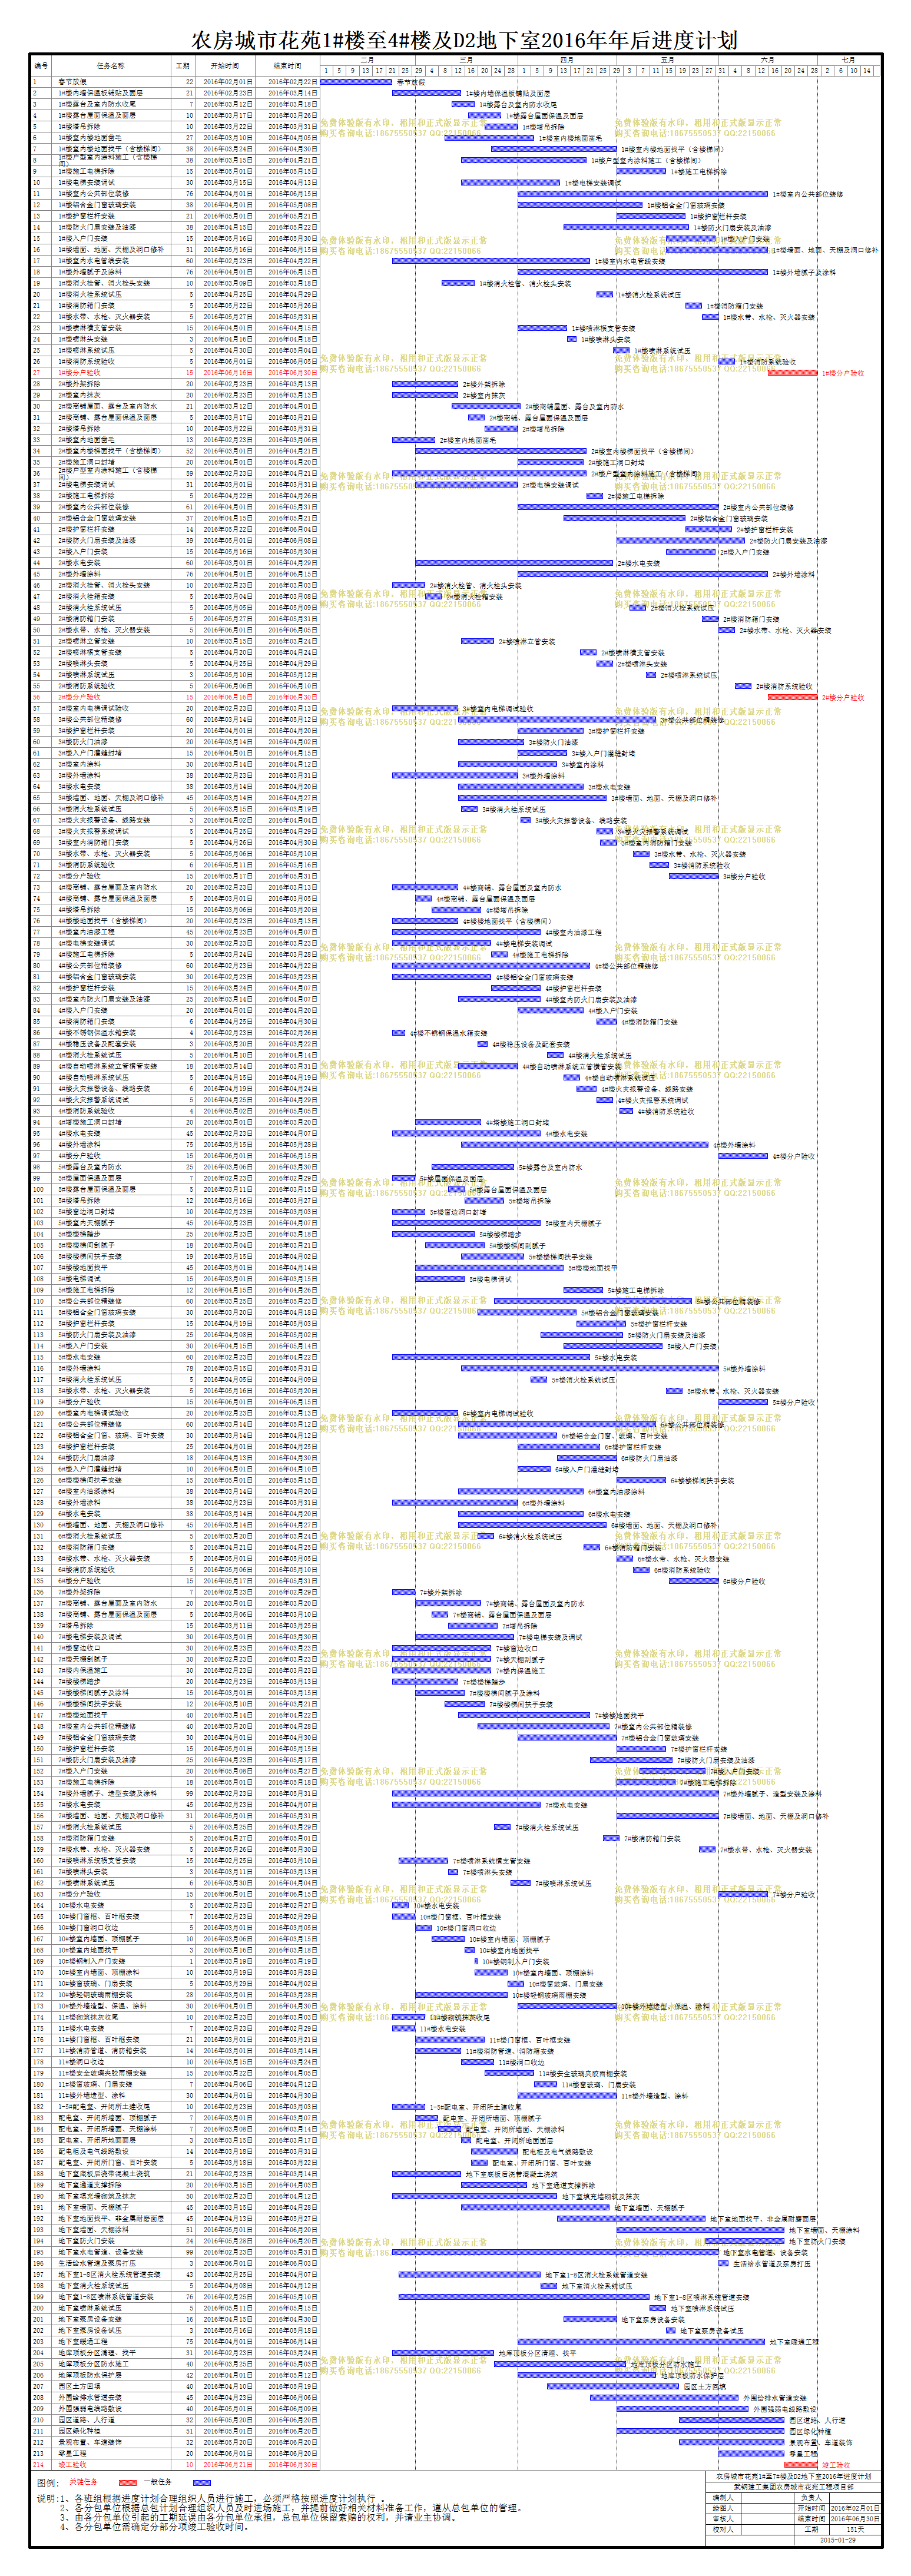Screen dimensions: 911x2576
Task: Click the 151天 total duration value
Action: click(855, 2530)
